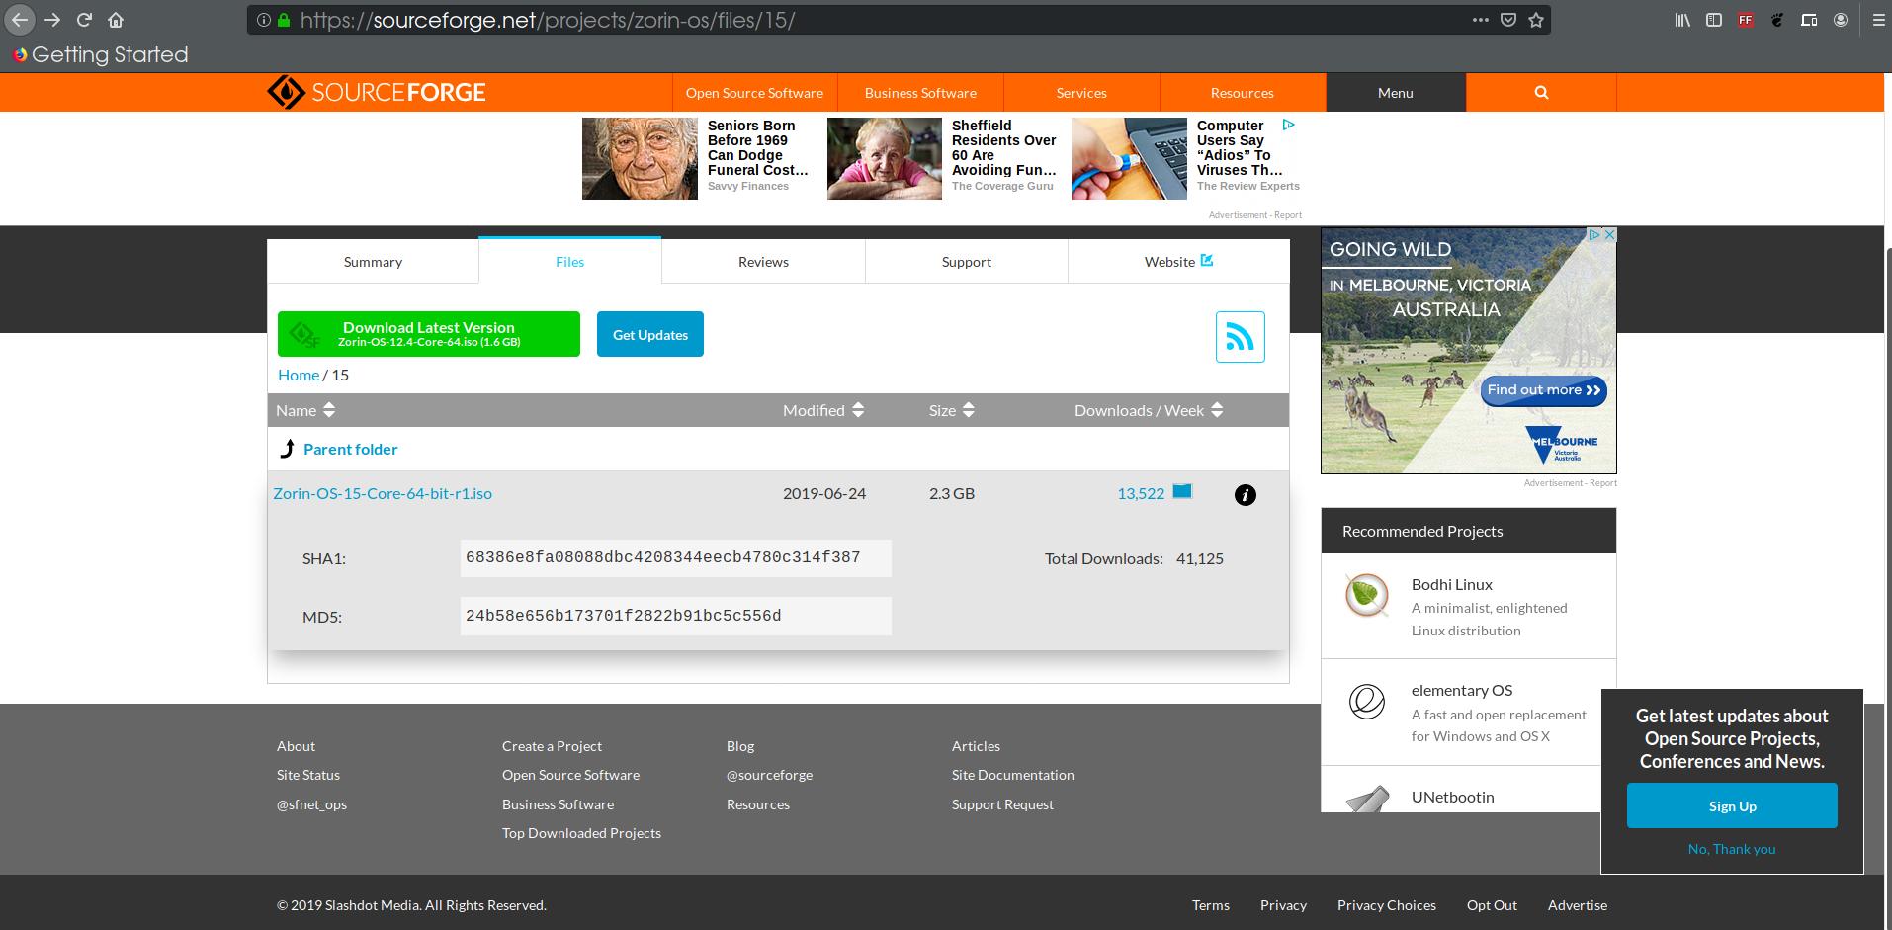Click the Firefox bookmark star icon
The height and width of the screenshot is (930, 1892).
[1536, 20]
